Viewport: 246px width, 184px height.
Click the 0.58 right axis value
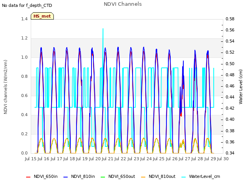click(230, 19)
